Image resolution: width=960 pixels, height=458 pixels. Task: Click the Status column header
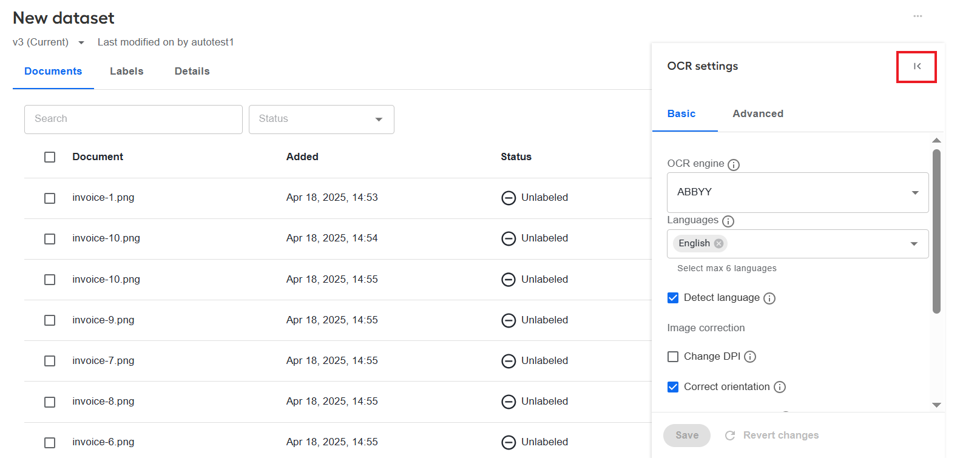click(x=516, y=157)
